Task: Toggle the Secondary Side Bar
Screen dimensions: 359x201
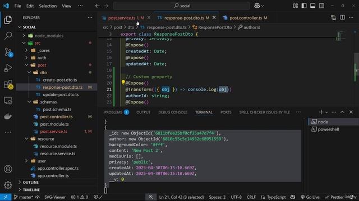Action: click(321, 6)
